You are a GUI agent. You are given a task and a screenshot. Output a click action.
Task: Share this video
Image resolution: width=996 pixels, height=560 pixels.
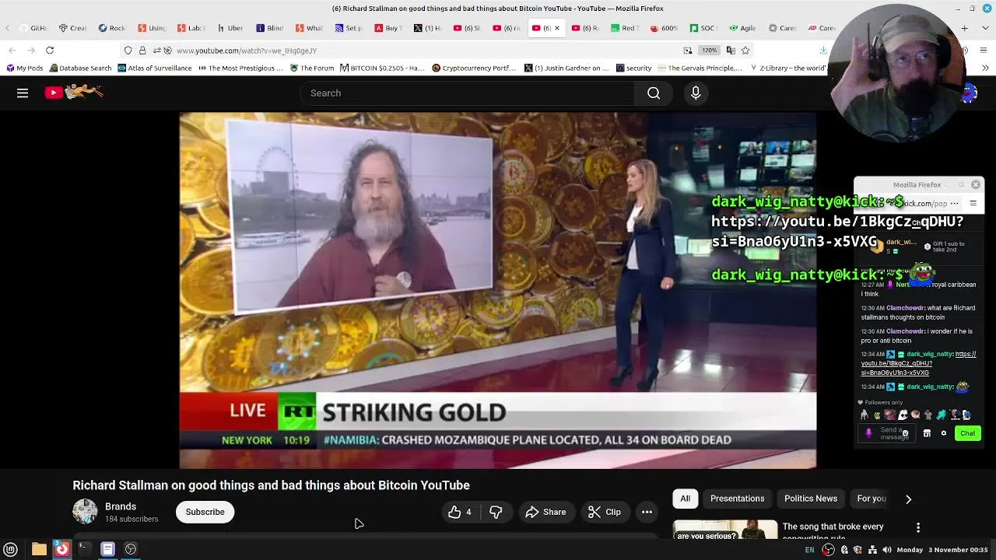(x=545, y=512)
